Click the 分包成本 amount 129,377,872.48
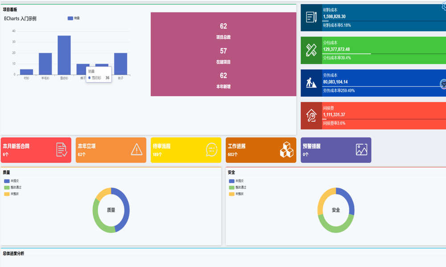 (336, 49)
